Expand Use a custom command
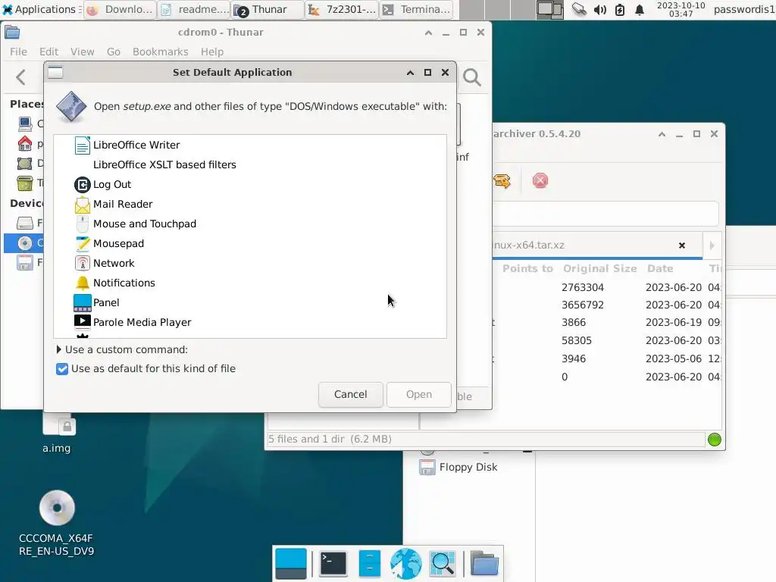The image size is (776, 582). click(122, 349)
